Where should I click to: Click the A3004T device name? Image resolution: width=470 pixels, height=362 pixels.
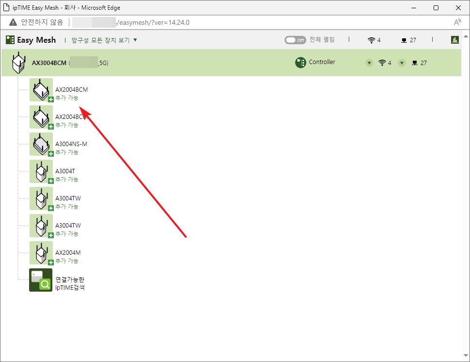(x=65, y=171)
